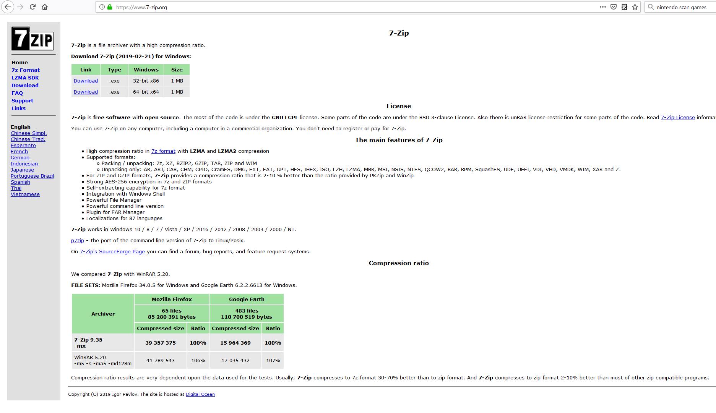Click the 'WinRAR 5.20' archiver row label

point(103,360)
